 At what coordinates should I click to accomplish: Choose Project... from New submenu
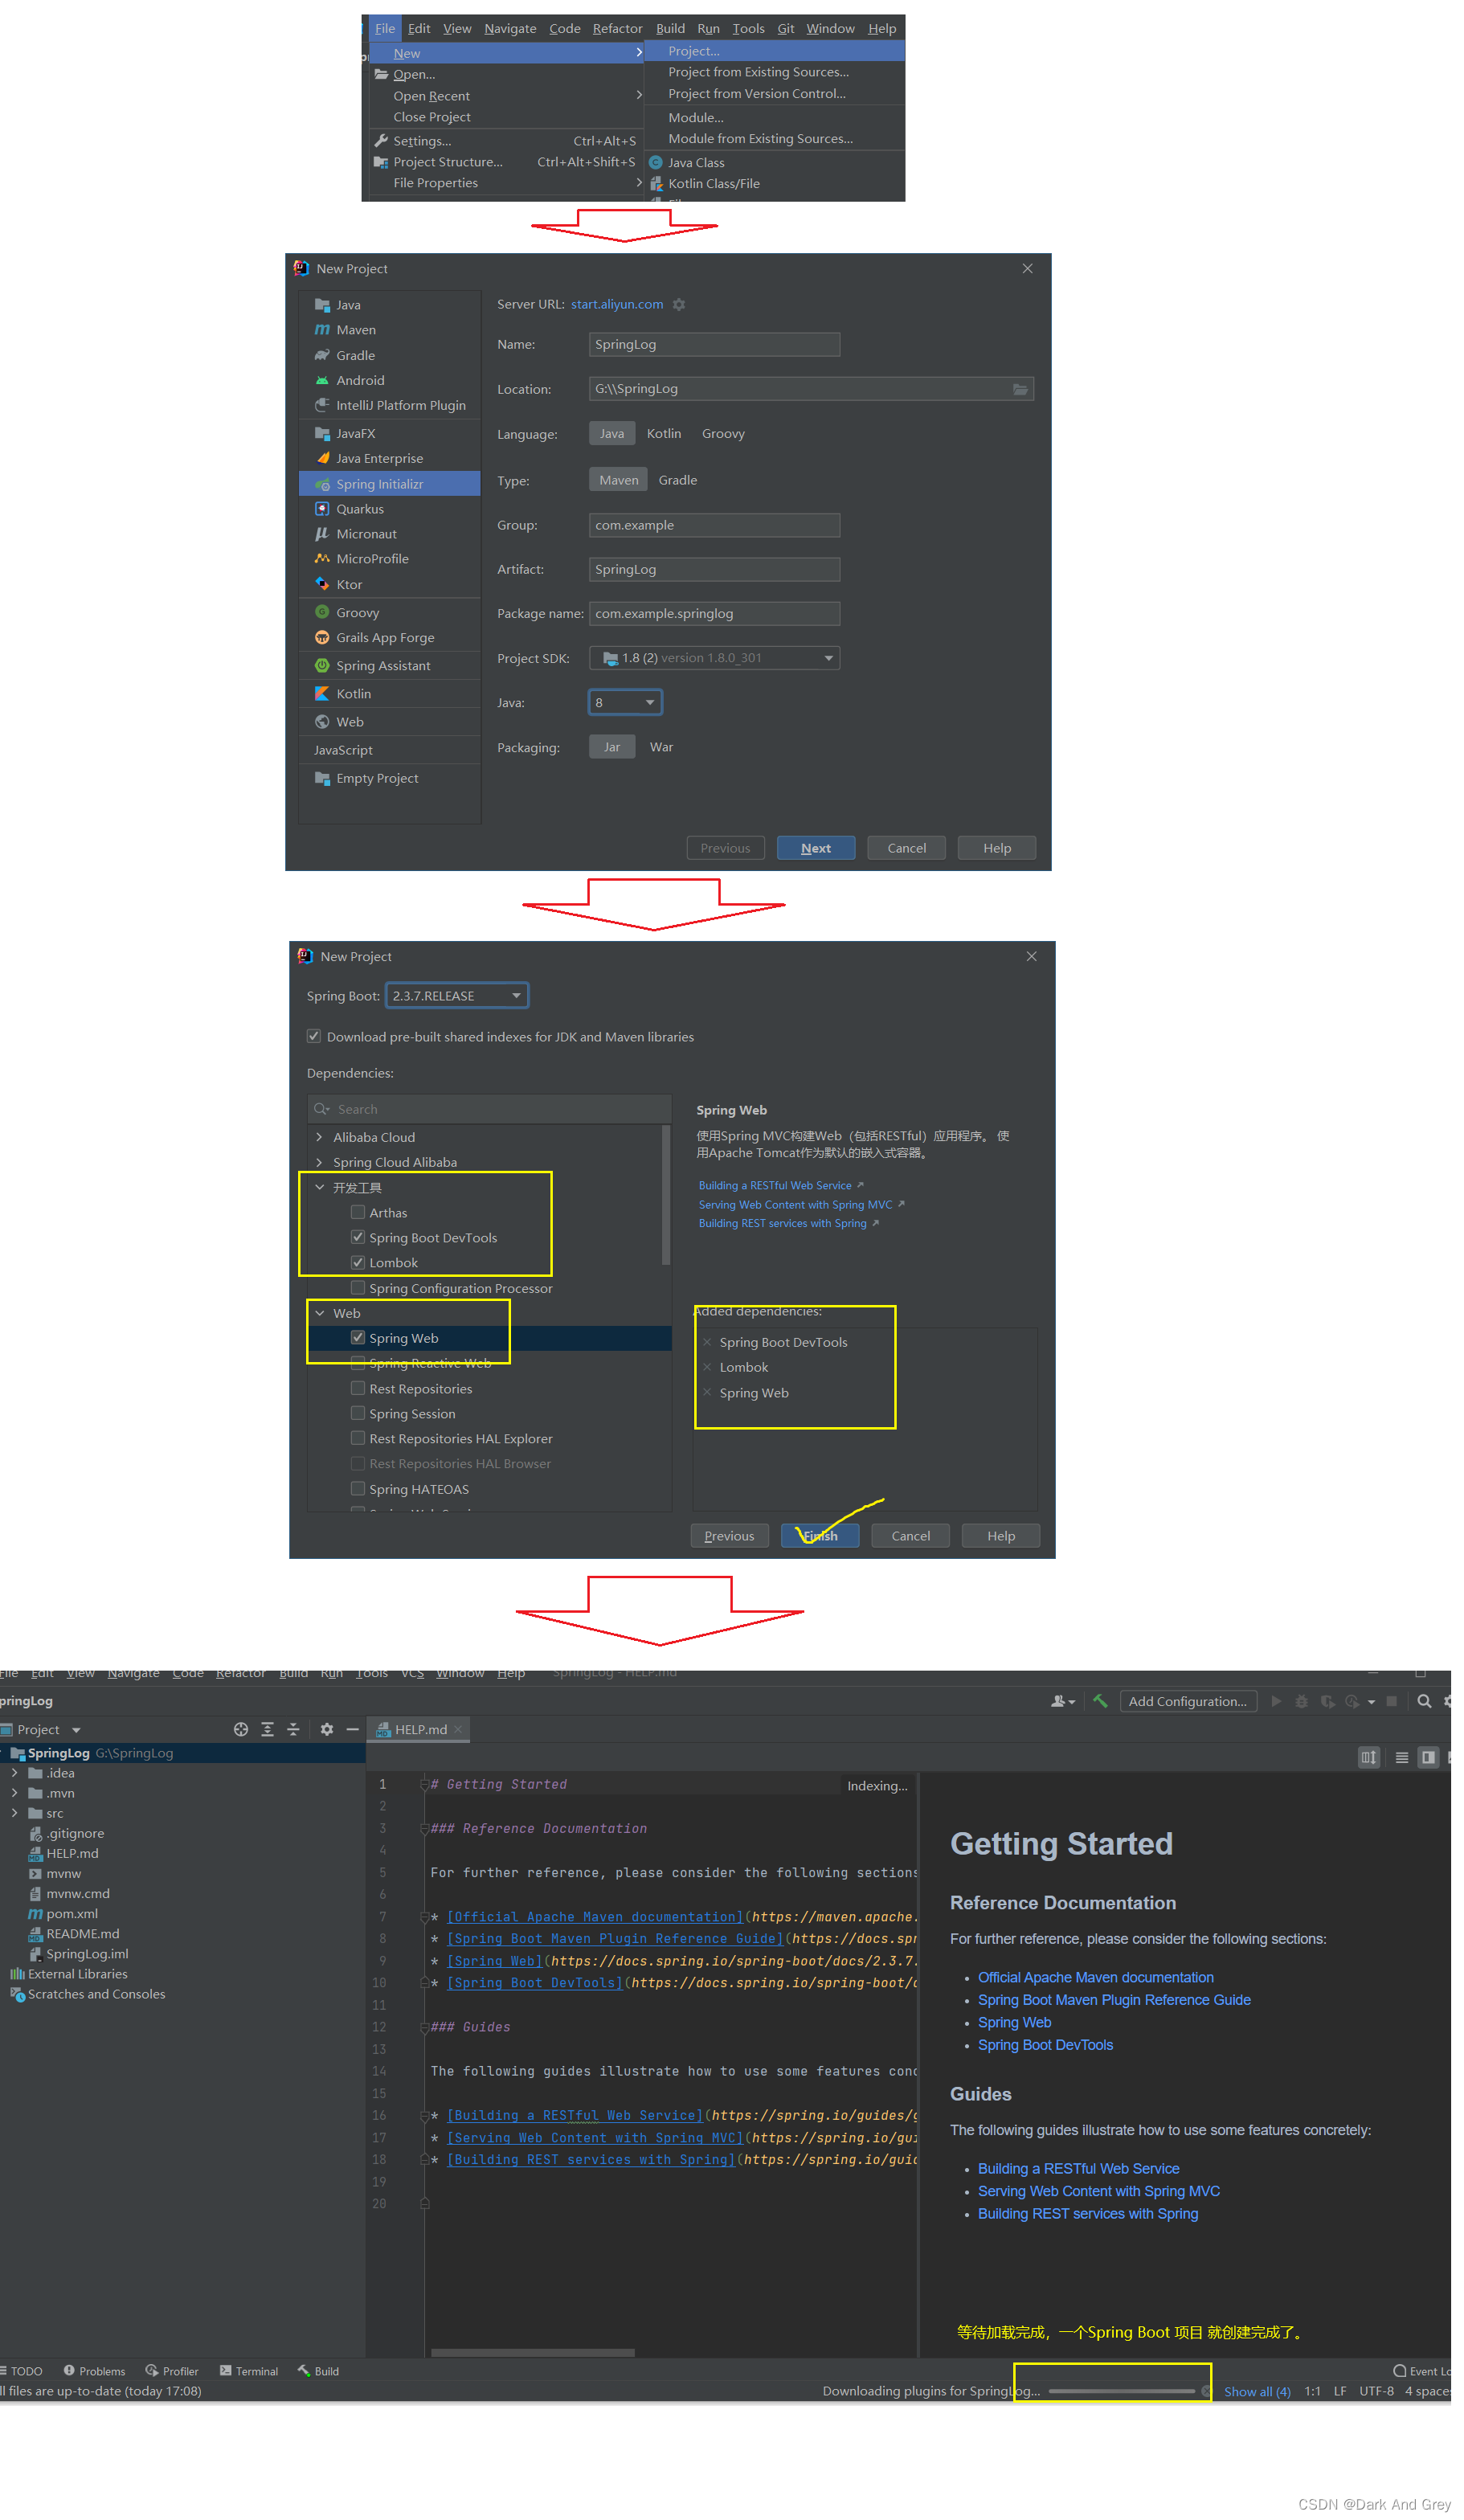[x=774, y=51]
